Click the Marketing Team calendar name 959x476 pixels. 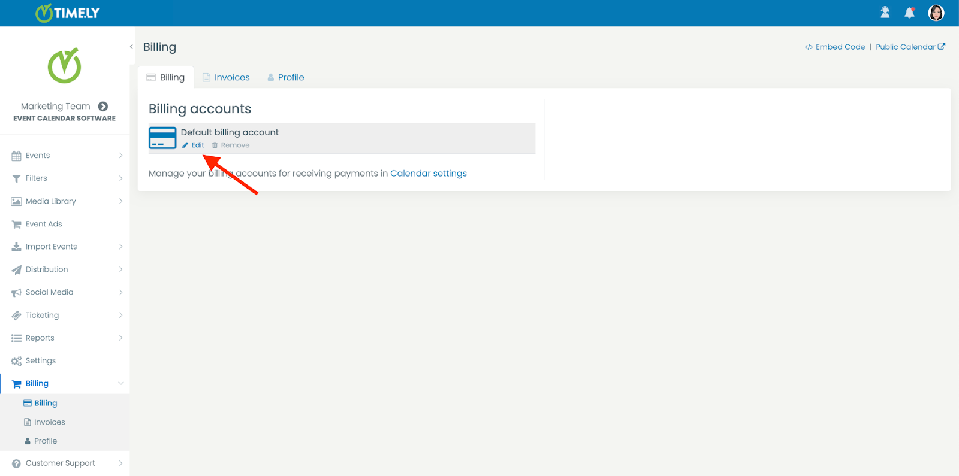pos(56,106)
